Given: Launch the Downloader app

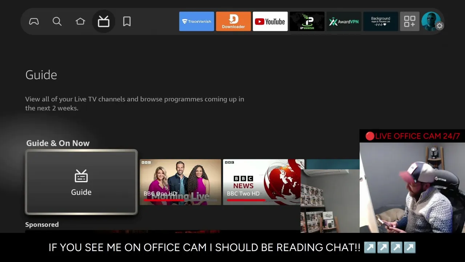Looking at the screenshot, I should (233, 21).
